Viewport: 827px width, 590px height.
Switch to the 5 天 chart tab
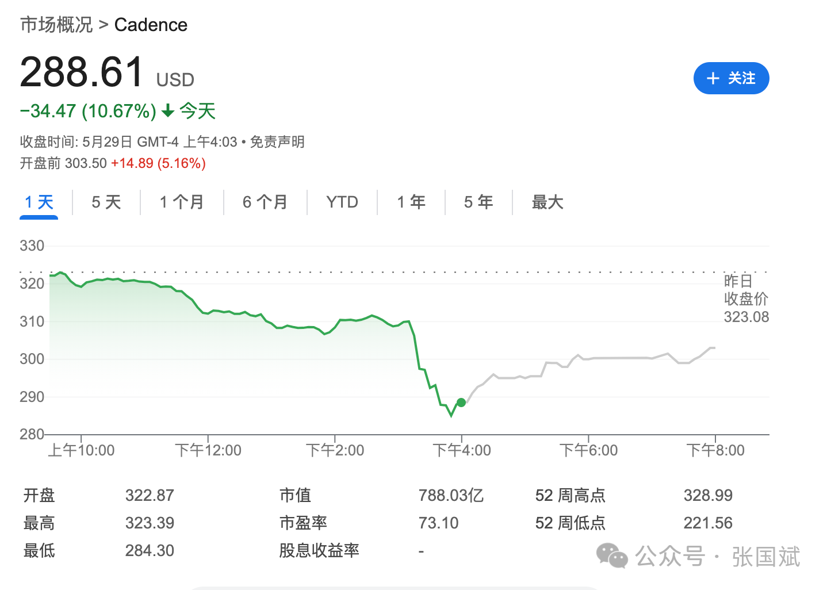pyautogui.click(x=106, y=202)
